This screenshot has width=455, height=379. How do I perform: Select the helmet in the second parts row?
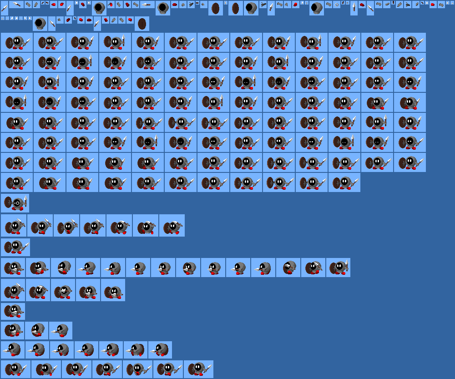[x=40, y=24]
